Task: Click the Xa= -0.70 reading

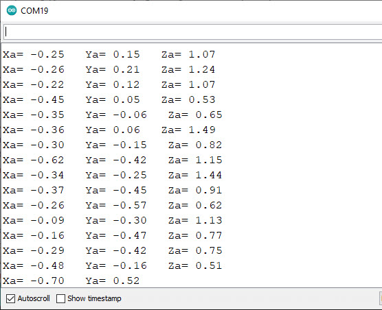Action: coord(34,281)
